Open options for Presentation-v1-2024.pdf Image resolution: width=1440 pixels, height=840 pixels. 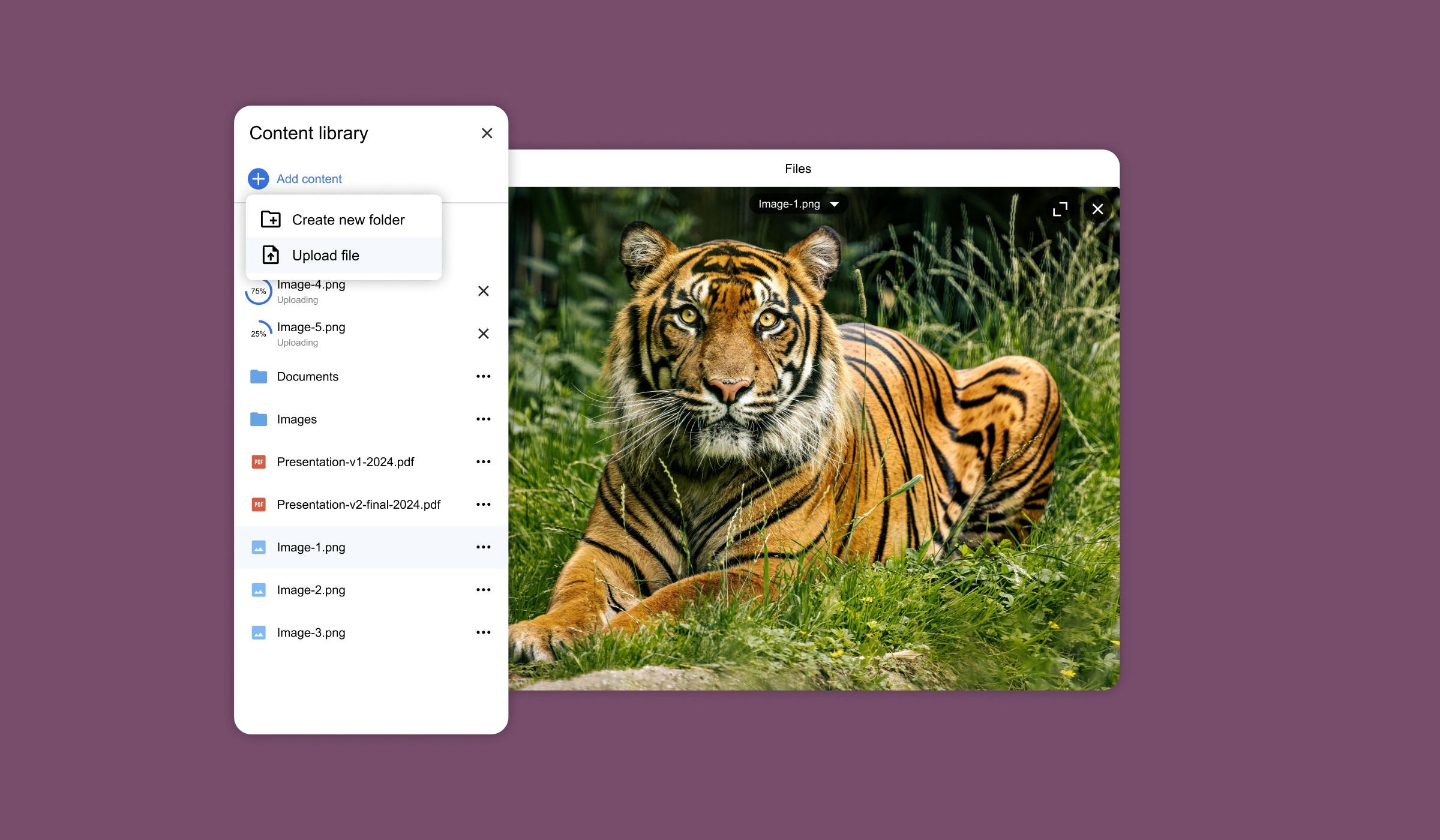click(x=483, y=462)
